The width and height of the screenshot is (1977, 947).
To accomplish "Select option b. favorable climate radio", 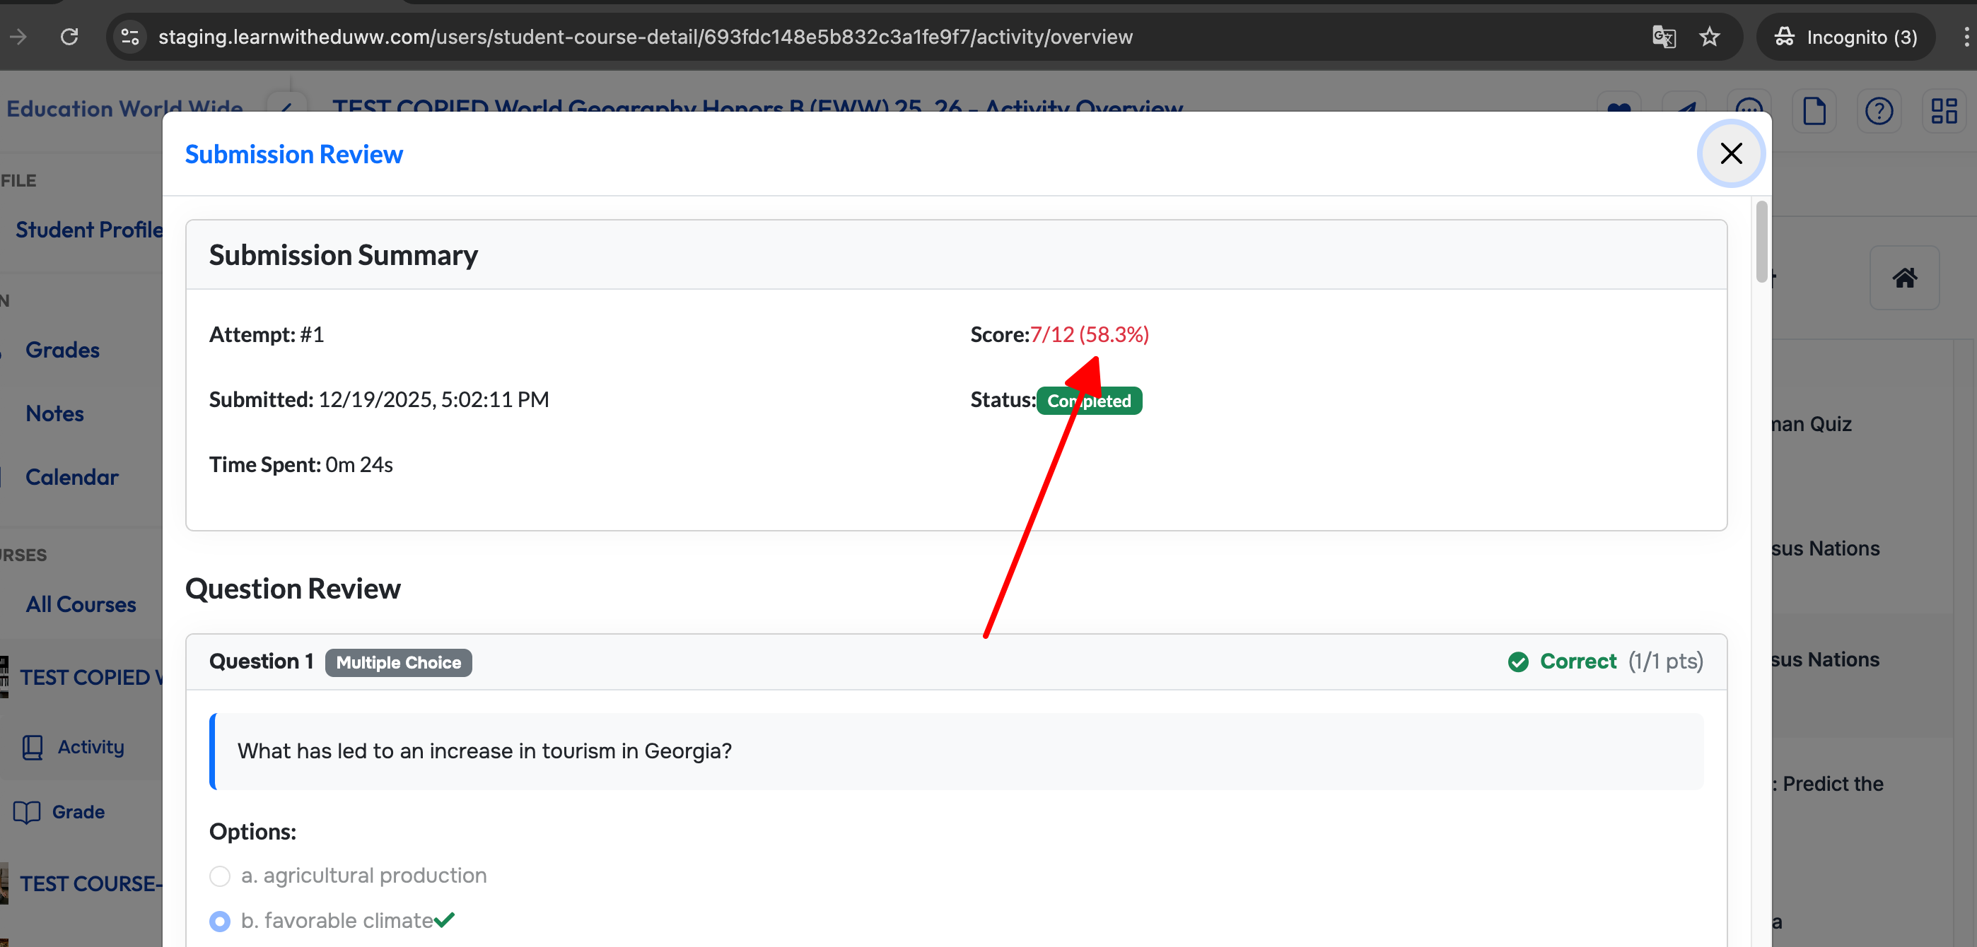I will tap(219, 921).
